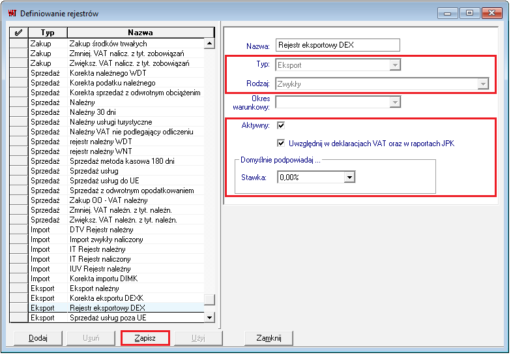Image resolution: width=511 pixels, height=355 pixels.
Task: Select row IT Rejestr należny
Action: [107, 249]
